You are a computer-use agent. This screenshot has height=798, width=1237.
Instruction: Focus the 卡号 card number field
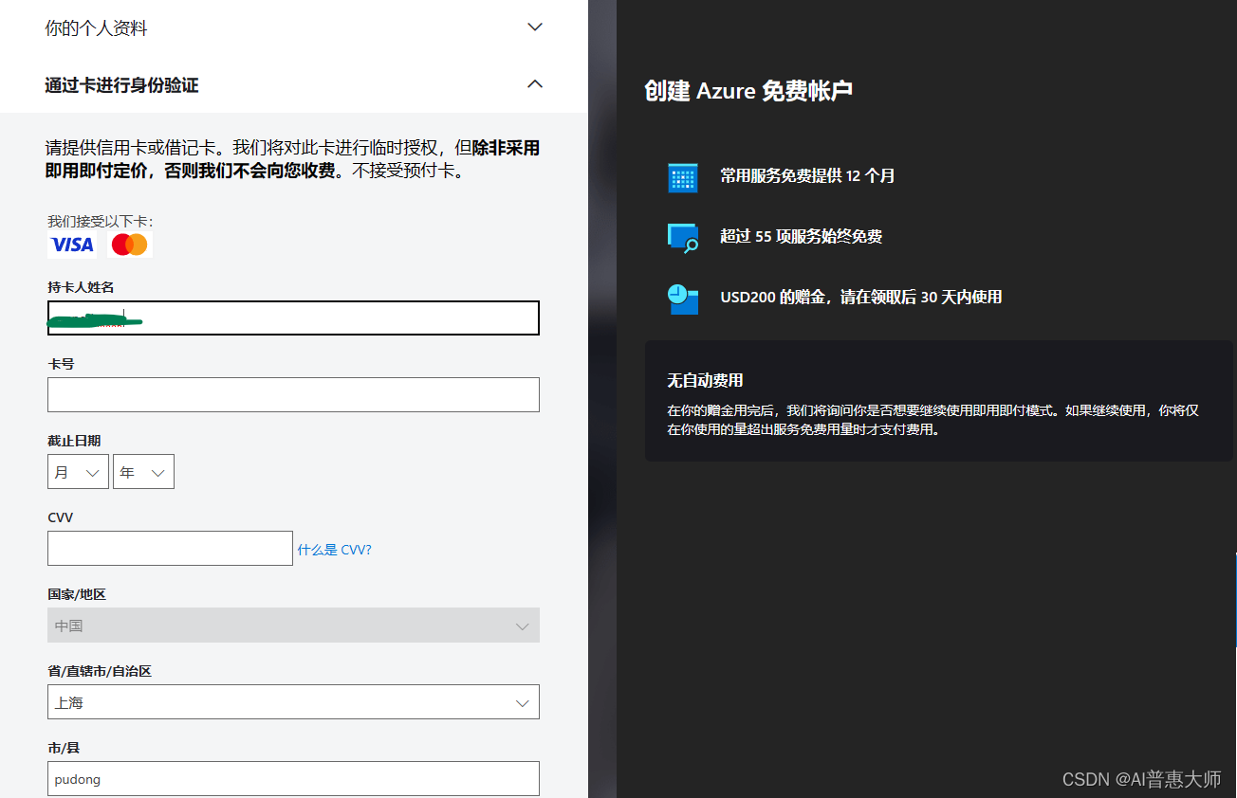(293, 394)
